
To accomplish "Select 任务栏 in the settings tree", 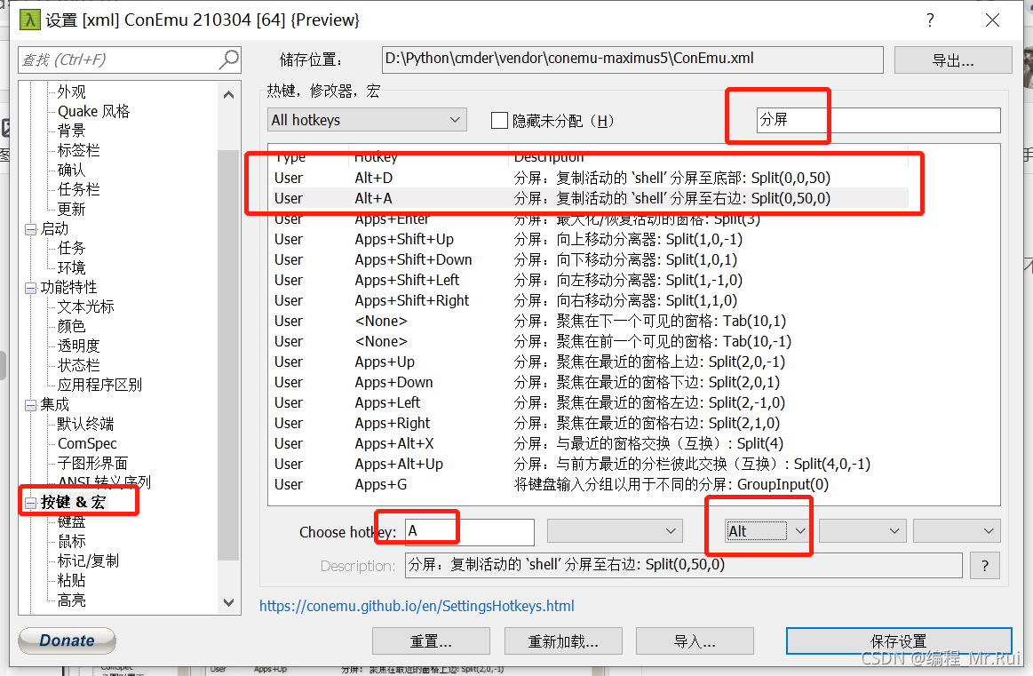I will pos(78,189).
